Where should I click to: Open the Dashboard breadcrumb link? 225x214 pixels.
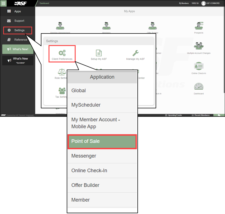[44, 3]
